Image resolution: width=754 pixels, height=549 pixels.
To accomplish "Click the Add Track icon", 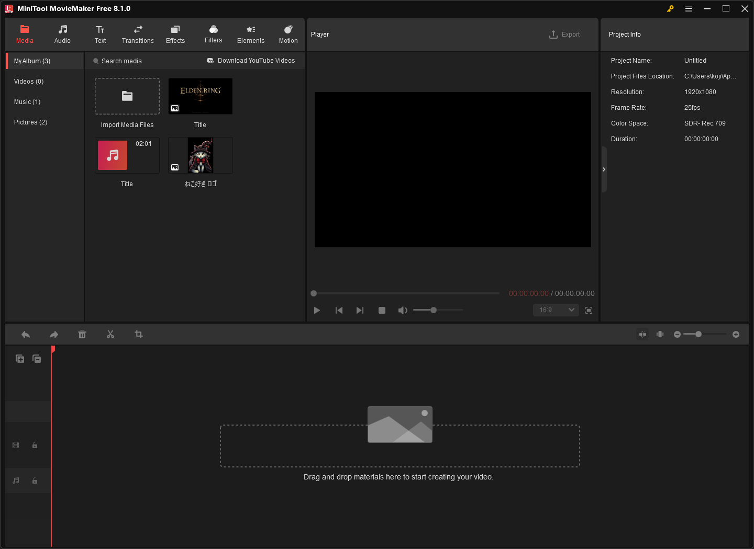I will point(20,359).
